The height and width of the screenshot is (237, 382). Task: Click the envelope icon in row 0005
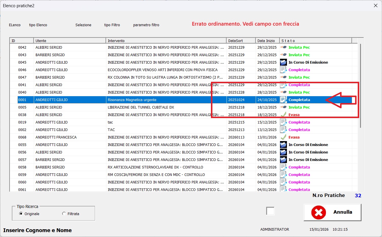pyautogui.click(x=283, y=107)
